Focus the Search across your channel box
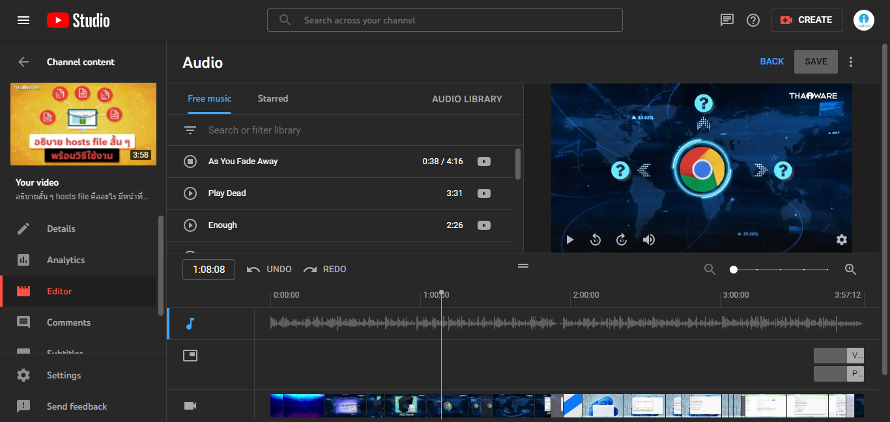 coord(445,20)
